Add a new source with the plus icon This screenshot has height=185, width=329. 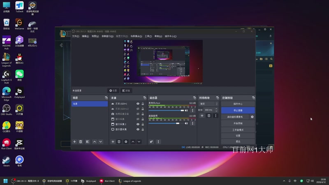point(113,141)
